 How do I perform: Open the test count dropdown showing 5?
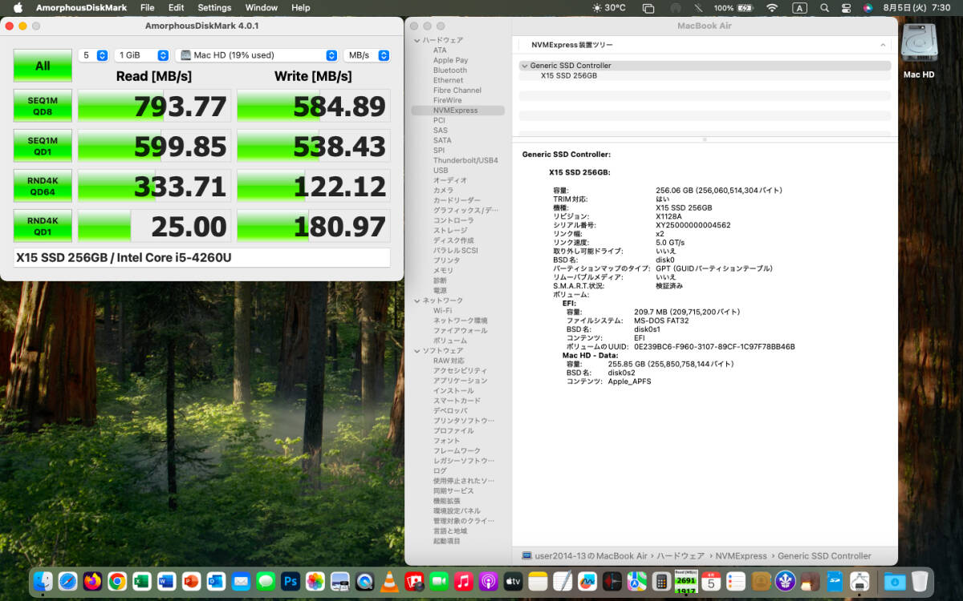click(x=94, y=55)
